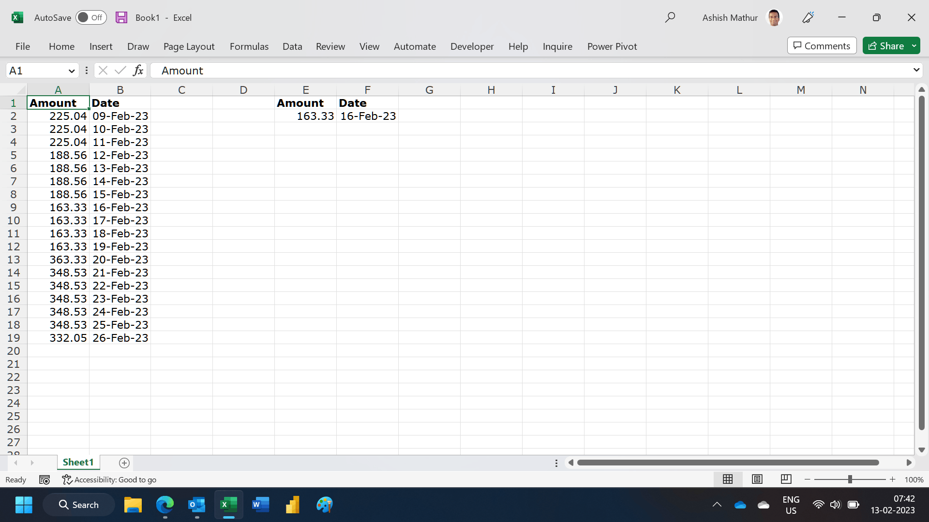Open the File menu
The width and height of the screenshot is (929, 522).
click(23, 46)
